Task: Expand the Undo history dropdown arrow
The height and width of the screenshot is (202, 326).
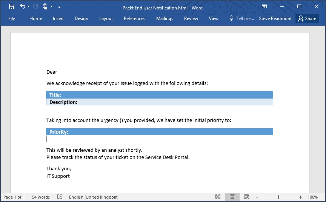Action: point(29,7)
